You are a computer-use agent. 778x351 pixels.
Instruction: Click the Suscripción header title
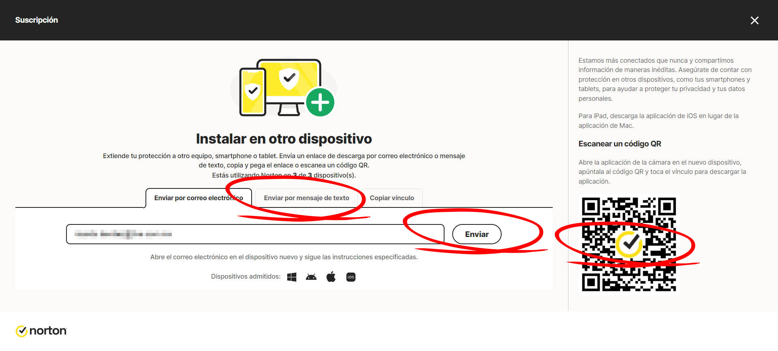36,20
